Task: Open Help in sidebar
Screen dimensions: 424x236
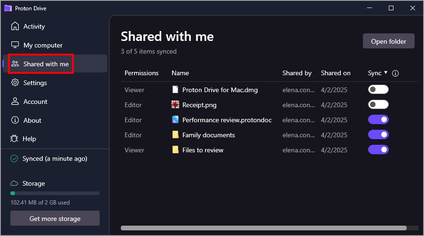Action: click(x=55, y=139)
